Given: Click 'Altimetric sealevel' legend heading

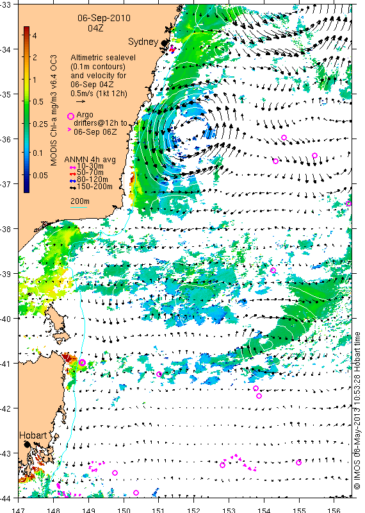Looking at the screenshot, I should tap(103, 58).
